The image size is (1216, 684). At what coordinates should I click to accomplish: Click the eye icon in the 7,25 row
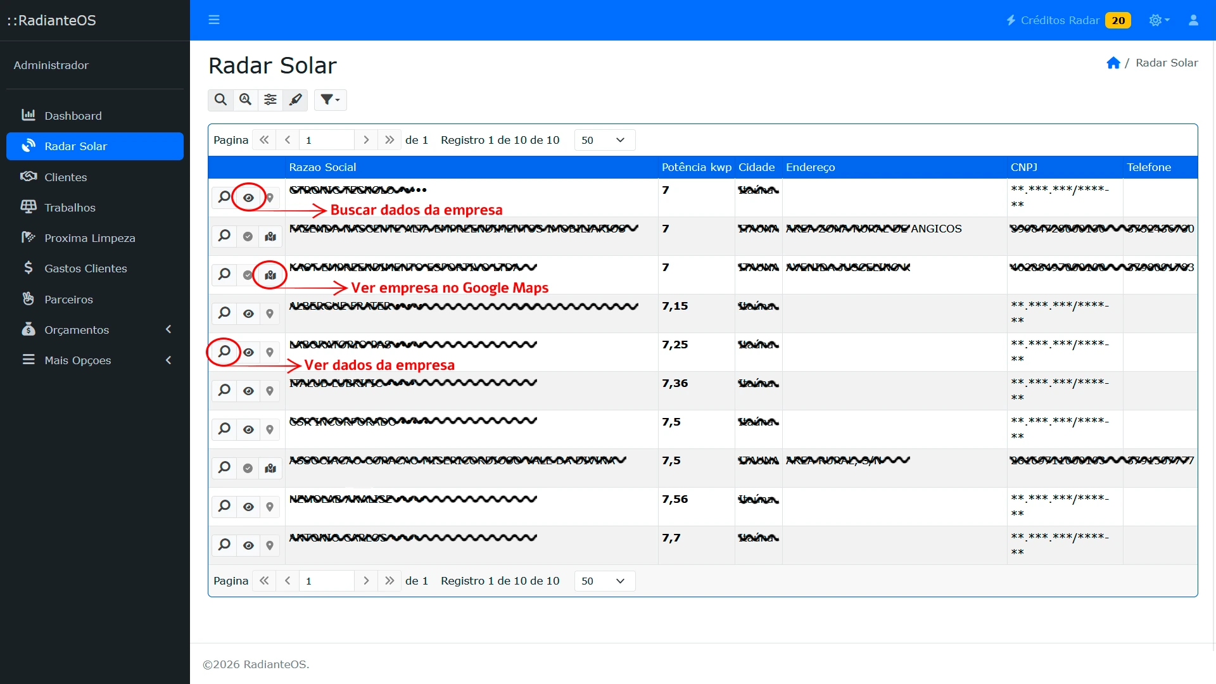pos(248,352)
